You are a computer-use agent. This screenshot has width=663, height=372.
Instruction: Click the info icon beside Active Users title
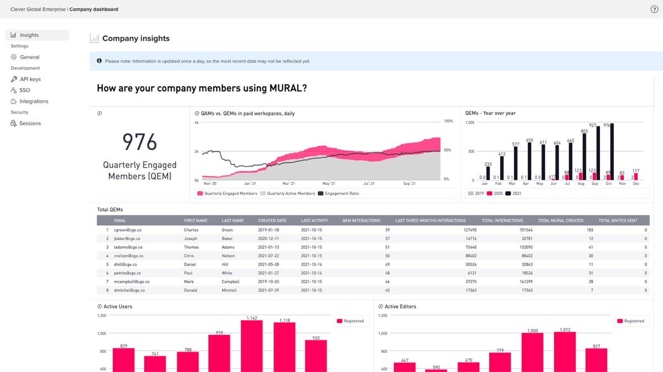pos(98,306)
